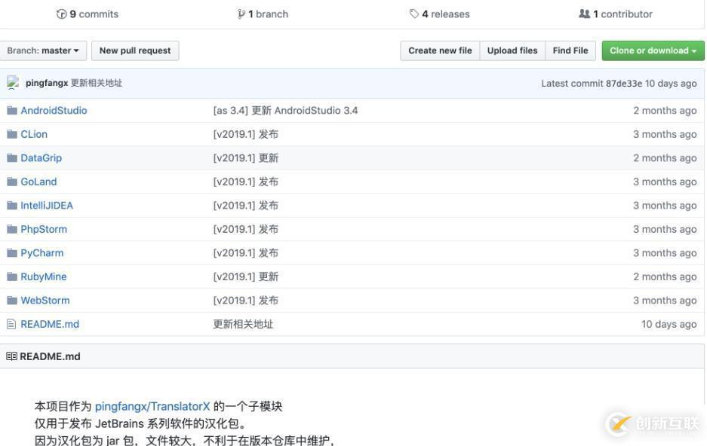Click the GoLand folder icon
Viewport: 707px width, 446px height.
coord(12,182)
